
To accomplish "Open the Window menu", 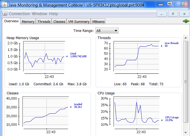I will coord(39,14).
